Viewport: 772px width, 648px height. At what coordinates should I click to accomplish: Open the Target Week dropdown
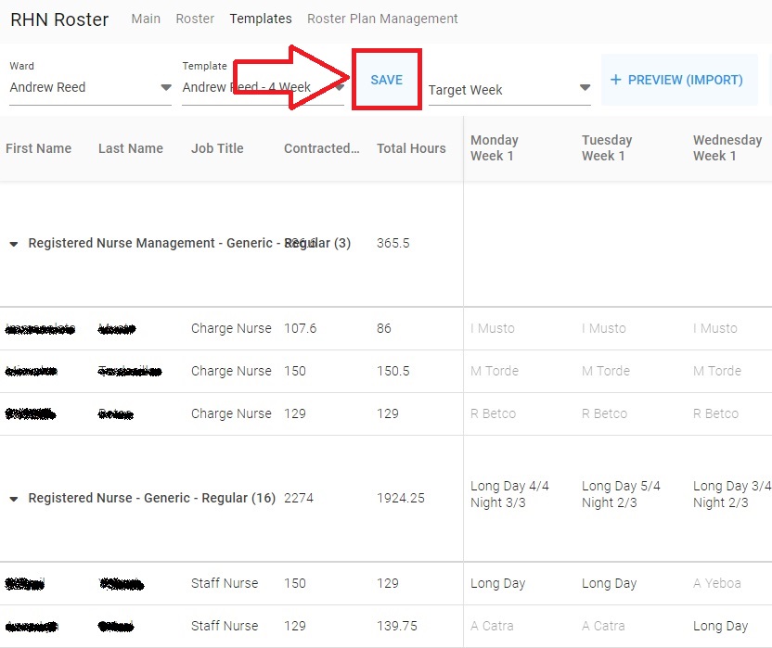(x=509, y=90)
